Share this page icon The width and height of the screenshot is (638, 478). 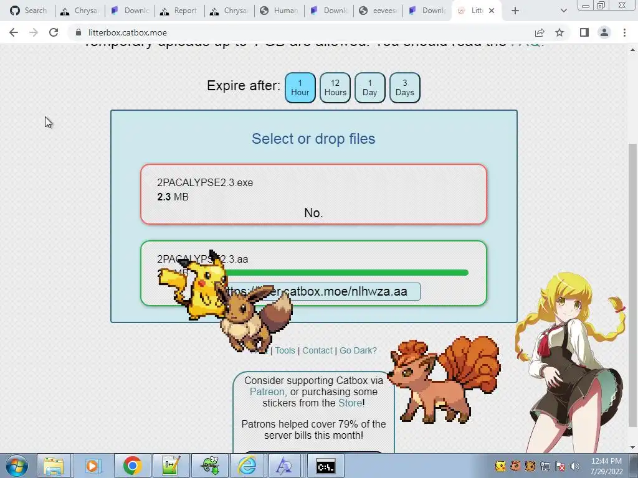pos(540,32)
